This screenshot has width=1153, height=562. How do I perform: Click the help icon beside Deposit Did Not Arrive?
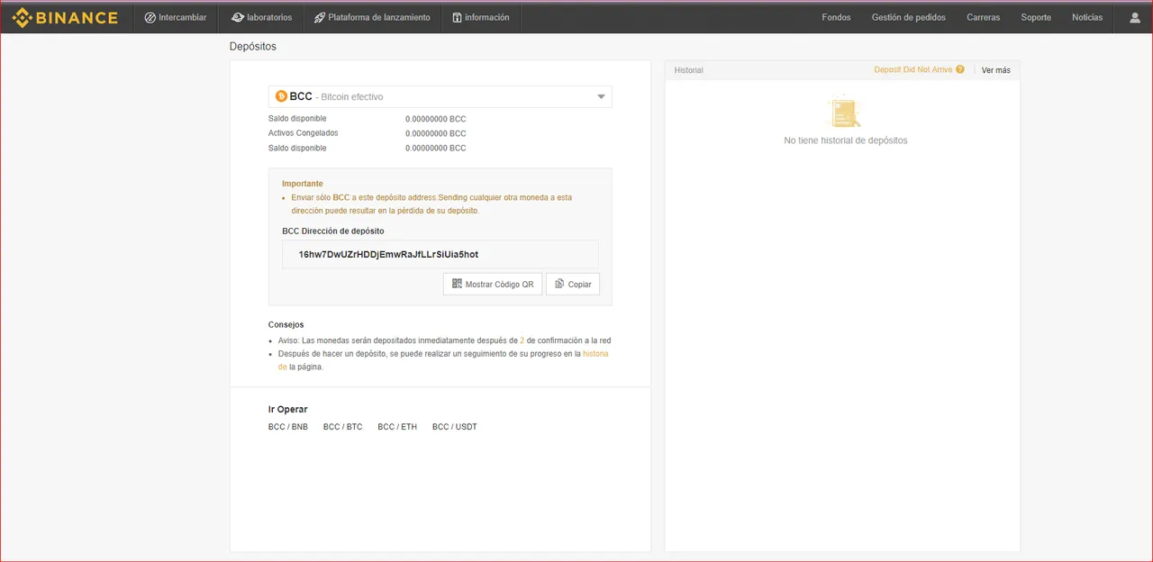[960, 69]
